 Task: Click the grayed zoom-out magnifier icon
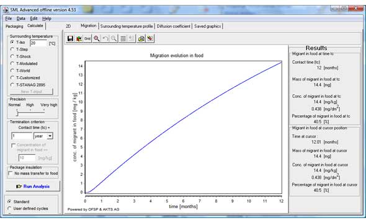(114, 38)
